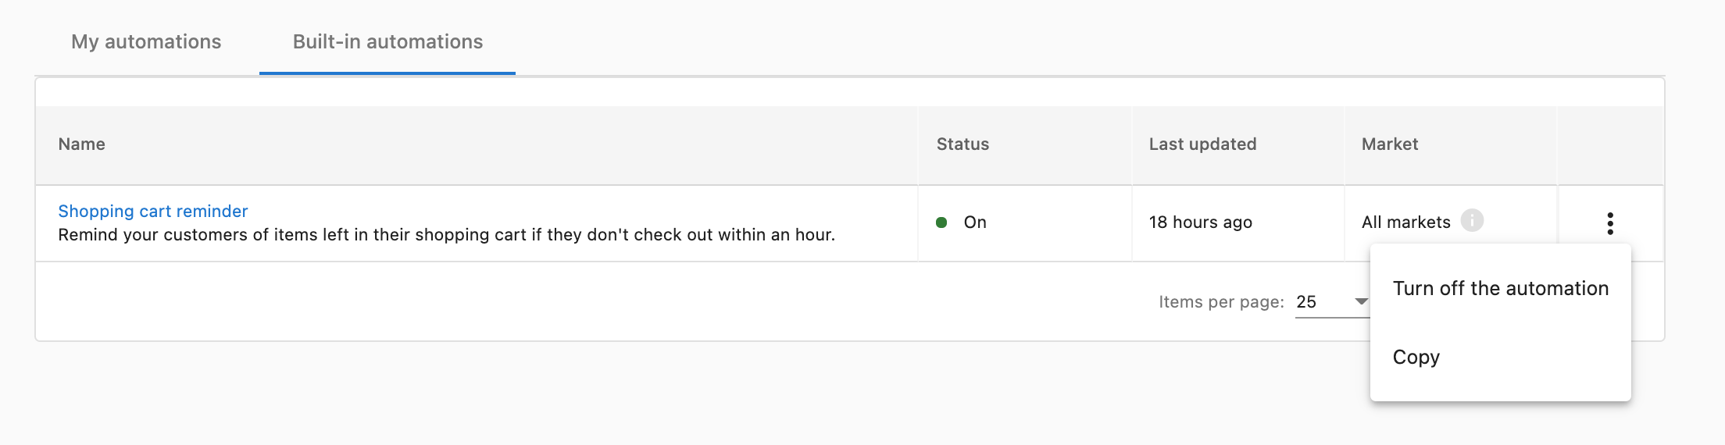Click the Items per page label
Viewport: 1725px width, 445px height.
pos(1221,302)
